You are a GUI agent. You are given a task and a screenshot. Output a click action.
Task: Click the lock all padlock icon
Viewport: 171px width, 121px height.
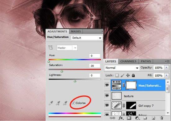[133, 75]
